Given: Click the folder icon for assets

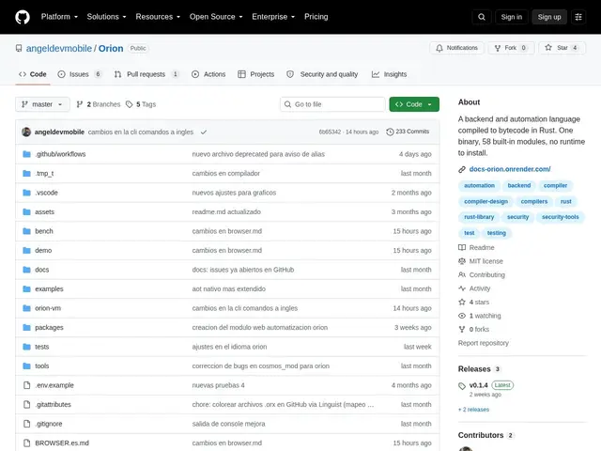Looking at the screenshot, I should (x=26, y=211).
